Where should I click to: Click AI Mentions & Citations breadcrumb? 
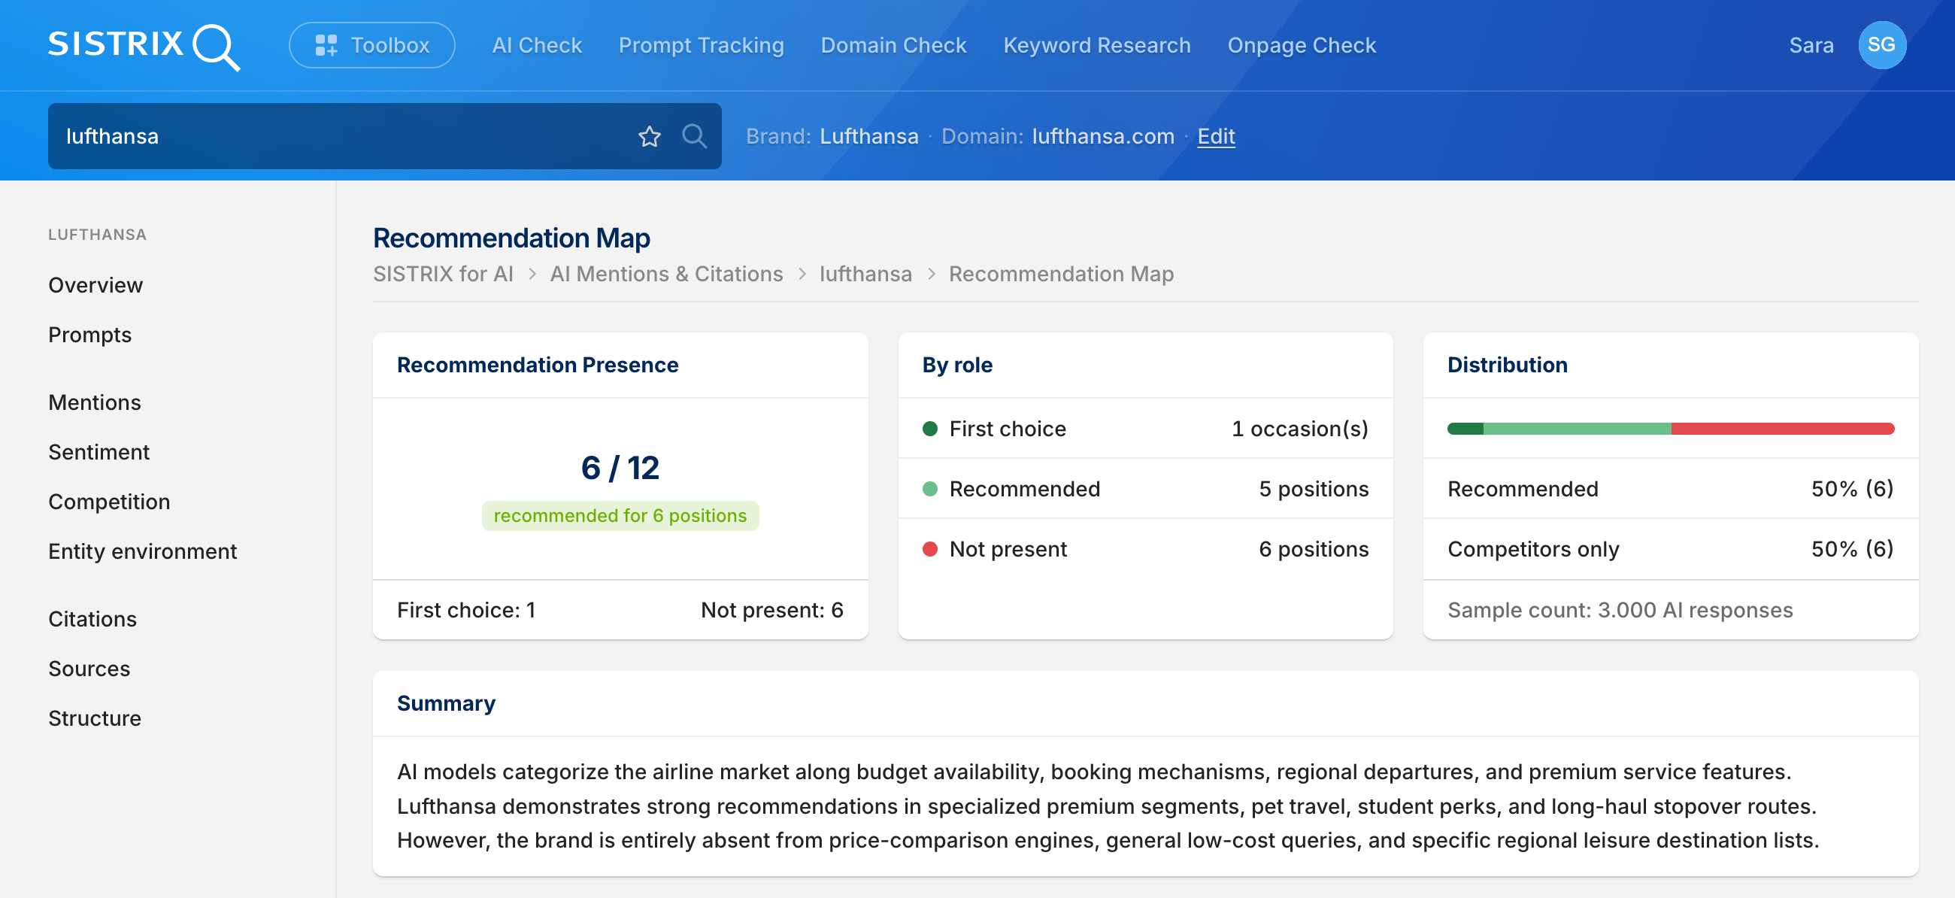coord(666,274)
